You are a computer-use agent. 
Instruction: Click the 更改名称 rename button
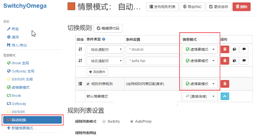(x=219, y=7)
